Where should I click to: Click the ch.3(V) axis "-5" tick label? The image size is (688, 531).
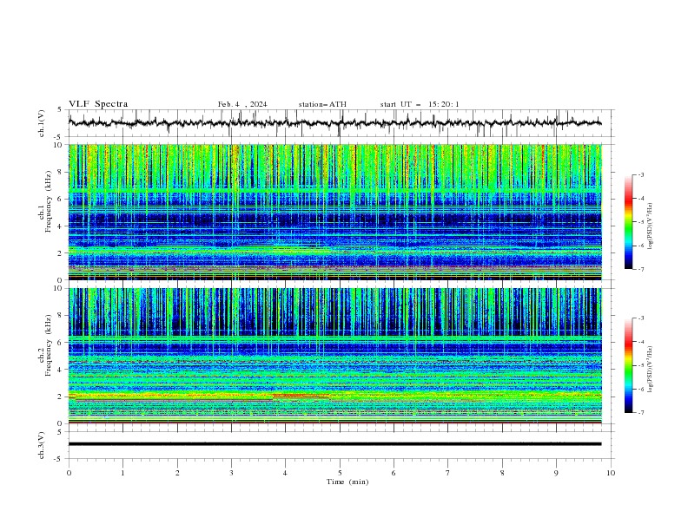click(x=58, y=459)
